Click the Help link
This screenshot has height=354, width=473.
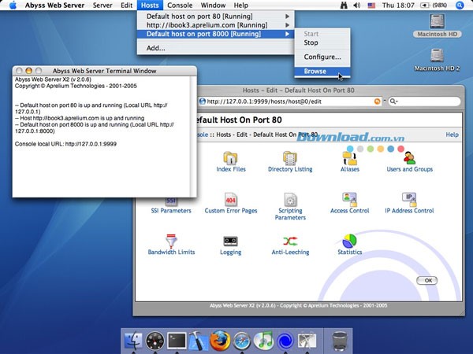(452, 135)
